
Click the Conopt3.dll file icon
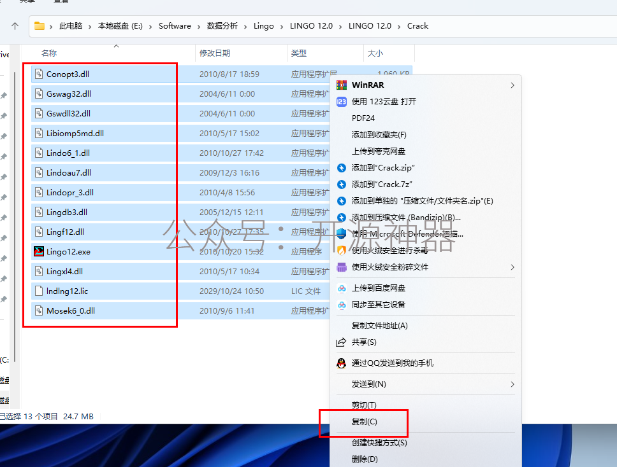click(38, 74)
